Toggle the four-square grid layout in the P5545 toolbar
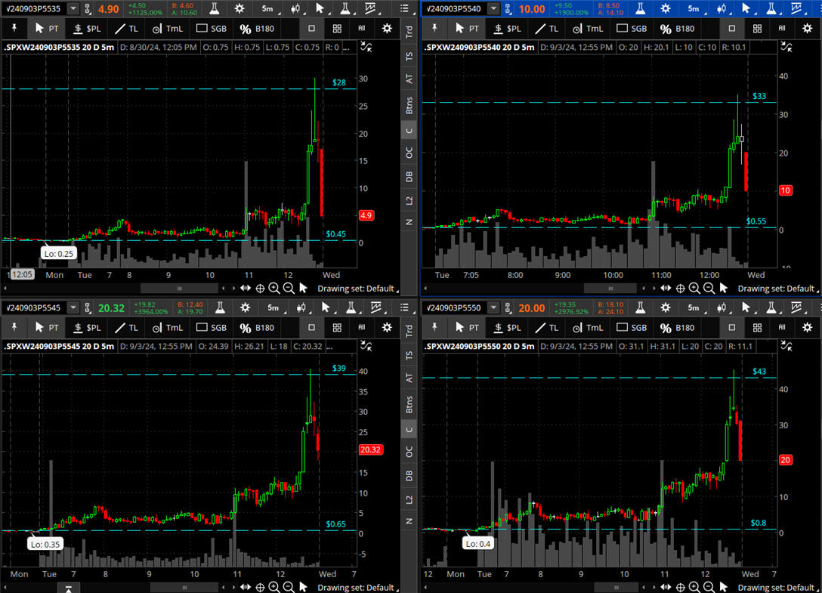The image size is (822, 593). pyautogui.click(x=337, y=327)
